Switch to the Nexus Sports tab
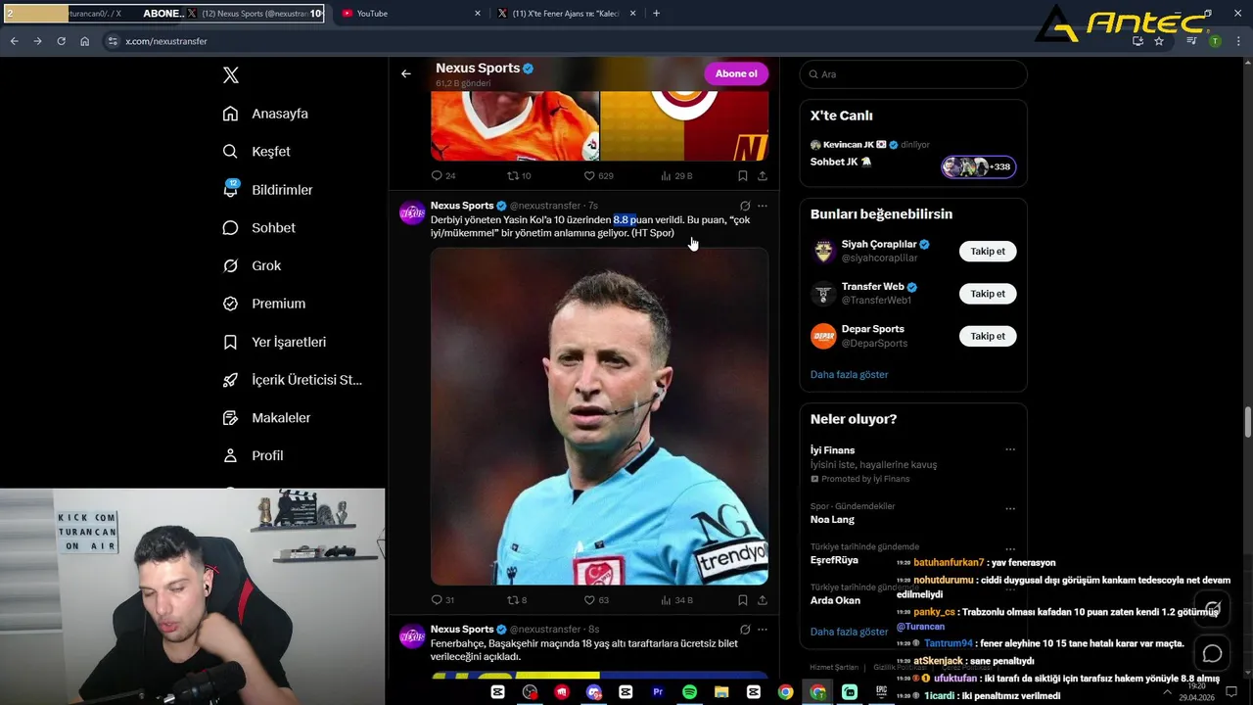Image resolution: width=1253 pixels, height=705 pixels. tap(254, 14)
